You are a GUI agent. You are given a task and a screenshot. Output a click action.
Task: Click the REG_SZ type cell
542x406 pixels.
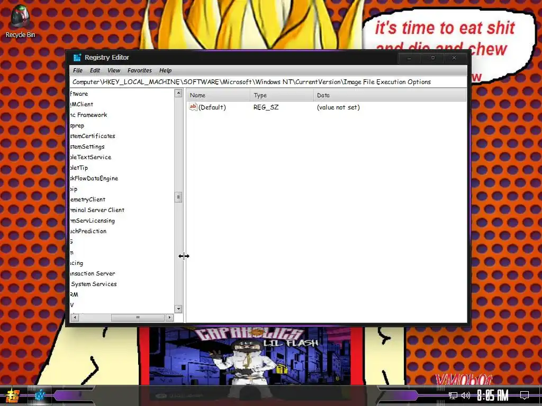coord(266,107)
